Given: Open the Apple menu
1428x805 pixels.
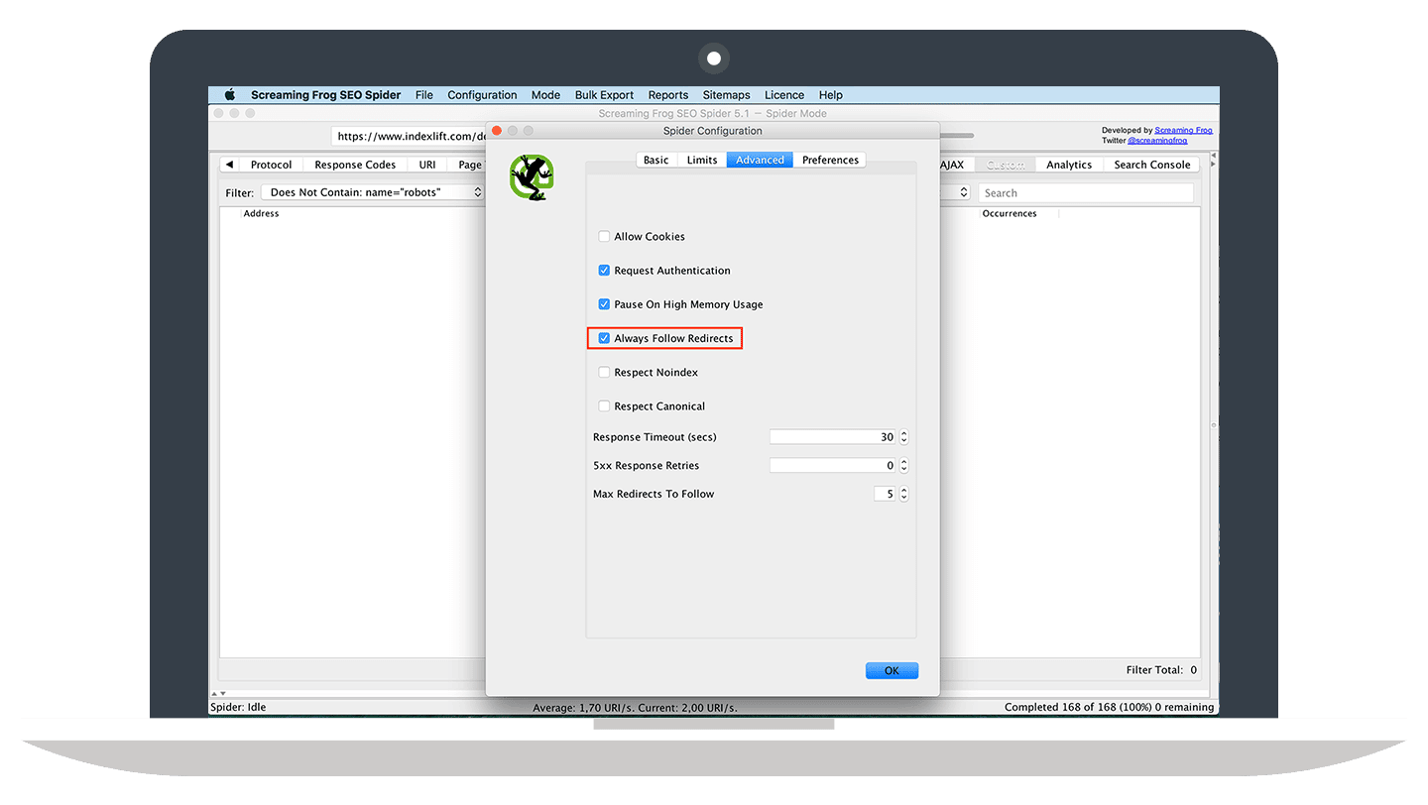Looking at the screenshot, I should 229,95.
